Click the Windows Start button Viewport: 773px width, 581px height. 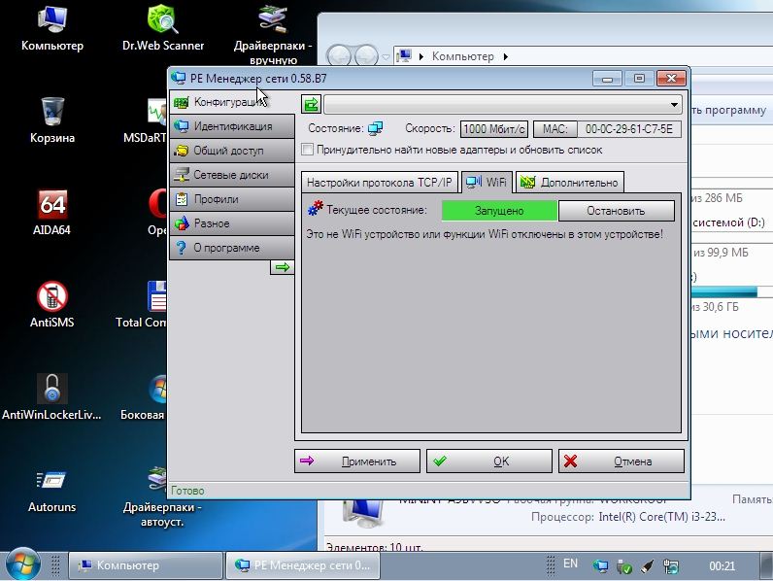pyautogui.click(x=22, y=564)
